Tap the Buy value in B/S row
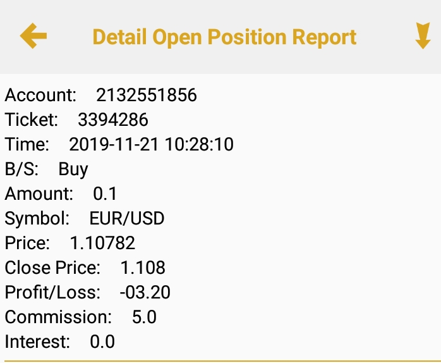The image size is (441, 363). pyautogui.click(x=73, y=169)
